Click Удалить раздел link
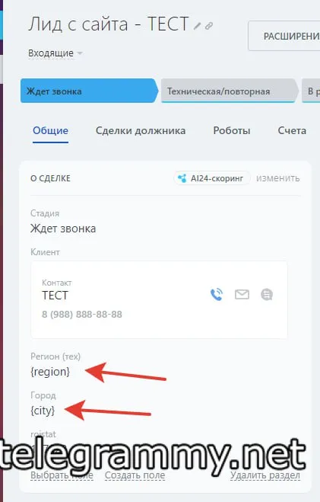The height and width of the screenshot is (502, 320). pos(265,476)
